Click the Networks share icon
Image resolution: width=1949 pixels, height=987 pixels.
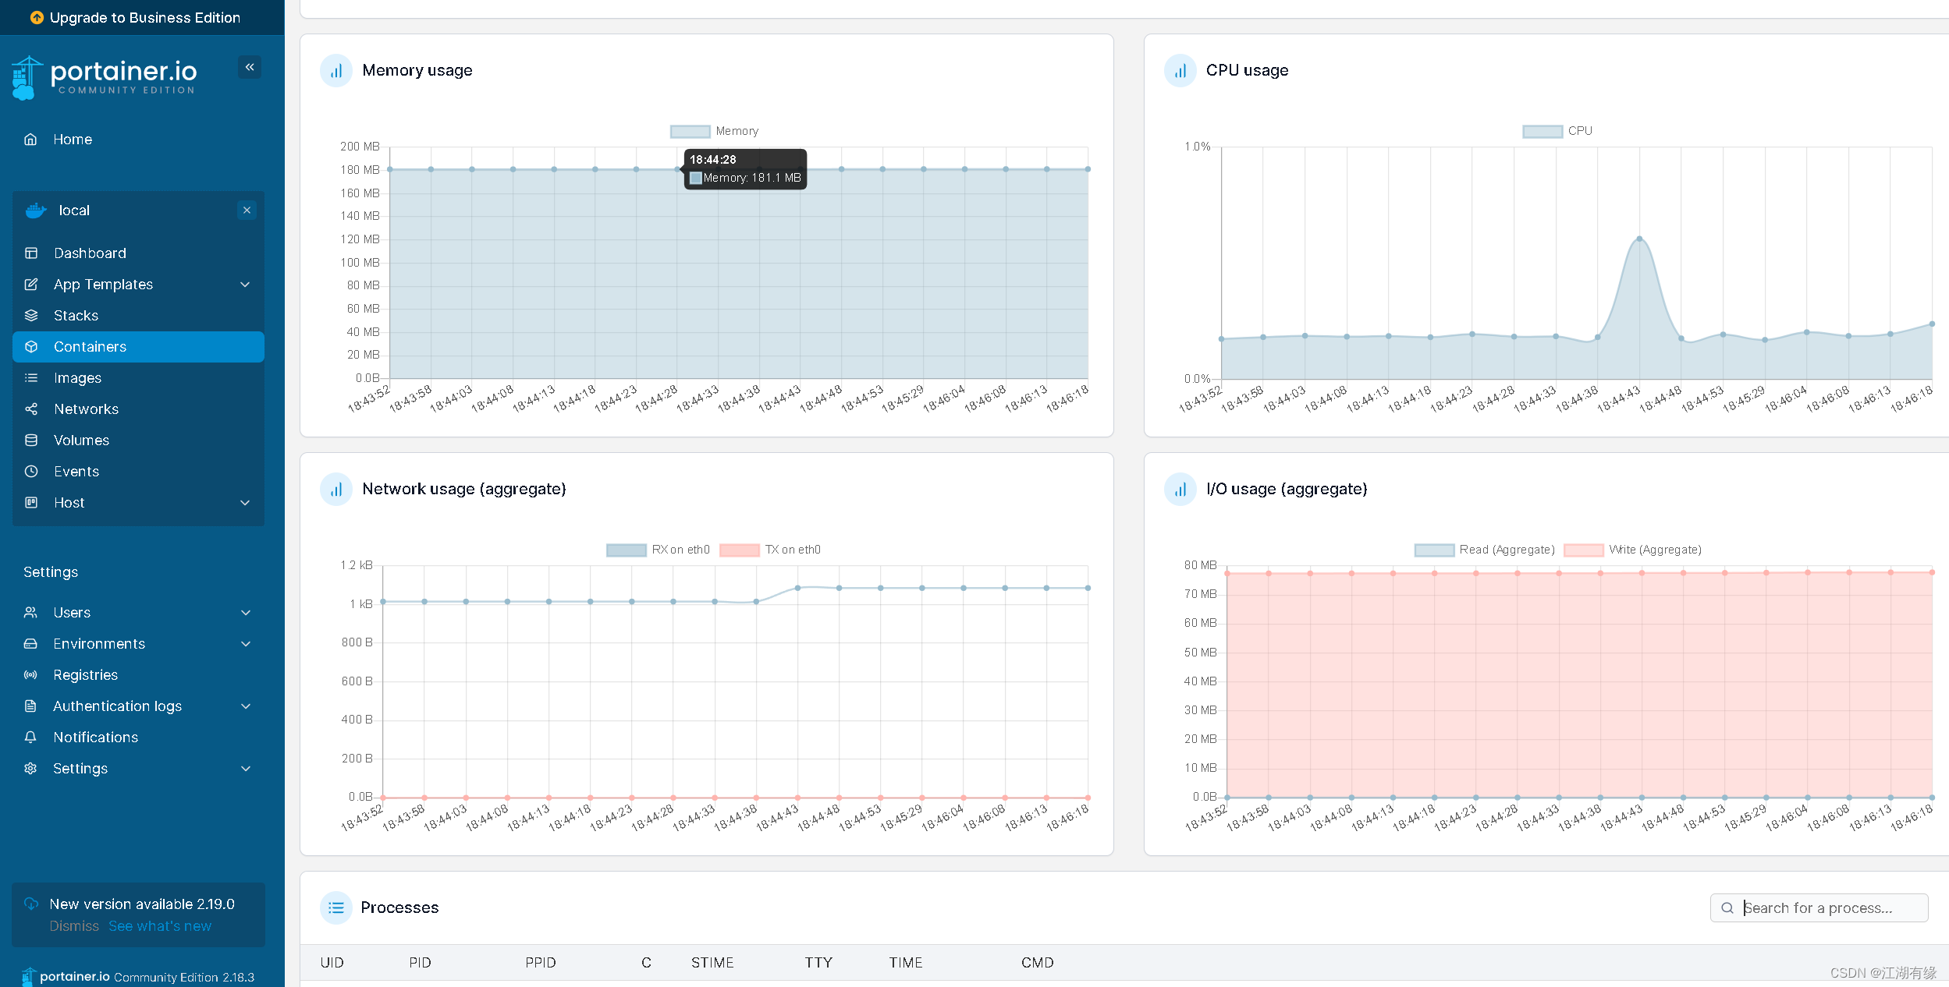click(x=31, y=409)
